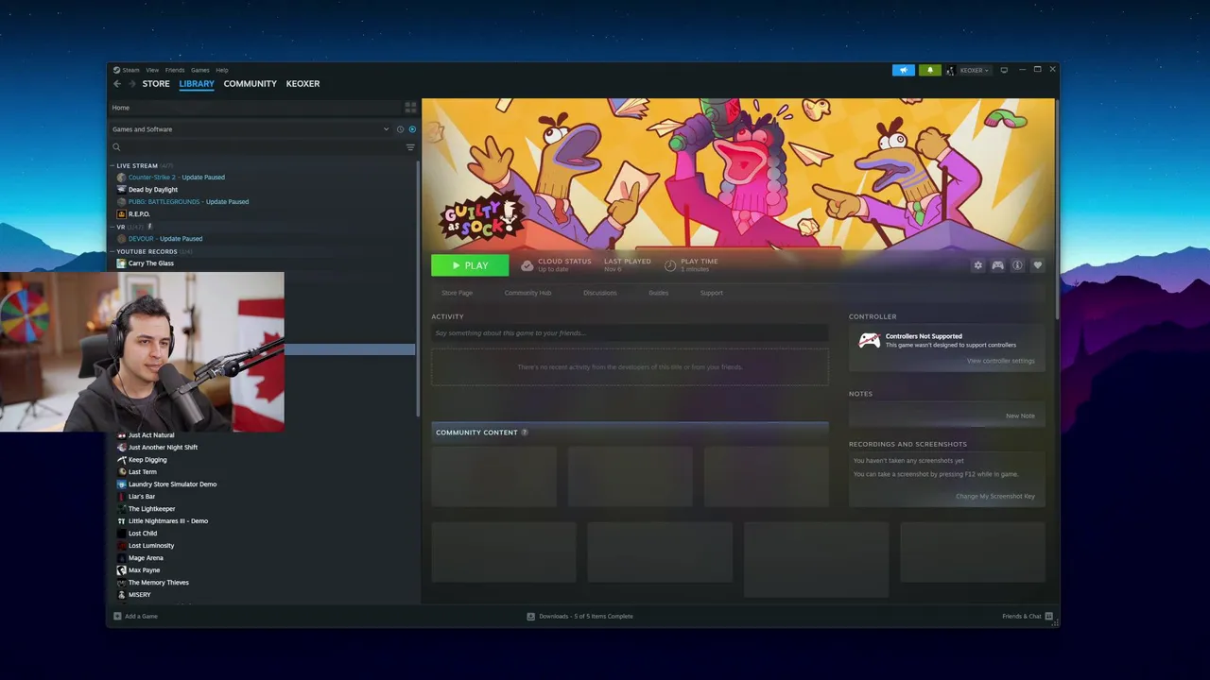Click the Liar's Bar game icon
The image size is (1210, 680).
tap(121, 496)
